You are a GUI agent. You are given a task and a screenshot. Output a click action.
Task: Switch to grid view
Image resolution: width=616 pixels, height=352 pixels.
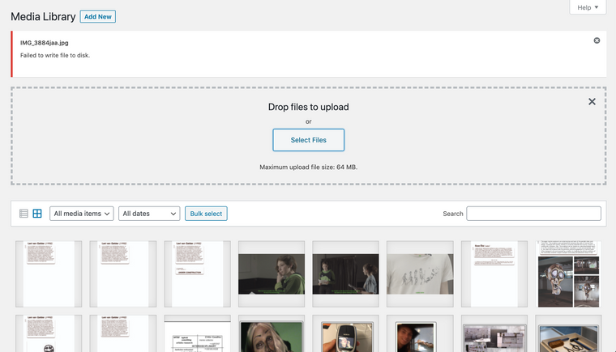click(x=37, y=214)
